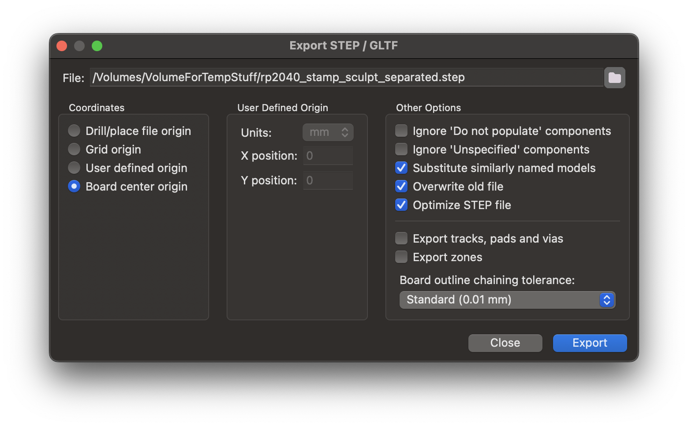Open the folder browser for file selection
688x427 pixels.
tap(615, 77)
